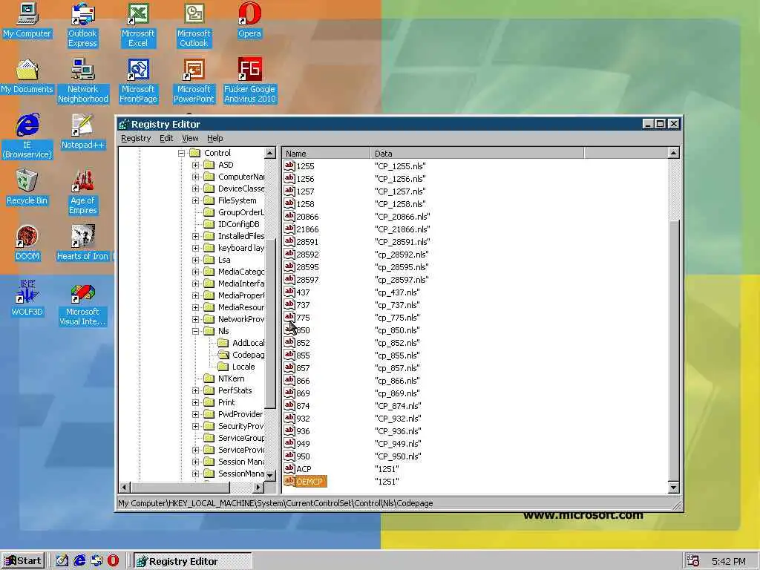Screen dimensions: 760x570
Task: Collapse the Nls registry key
Action: point(195,331)
